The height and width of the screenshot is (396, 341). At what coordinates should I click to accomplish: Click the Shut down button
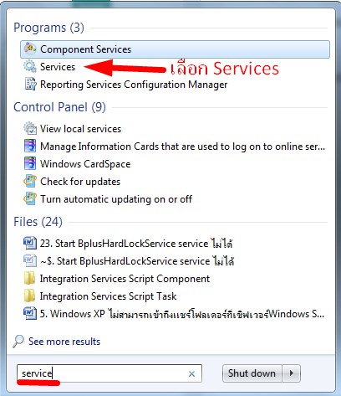coord(252,373)
